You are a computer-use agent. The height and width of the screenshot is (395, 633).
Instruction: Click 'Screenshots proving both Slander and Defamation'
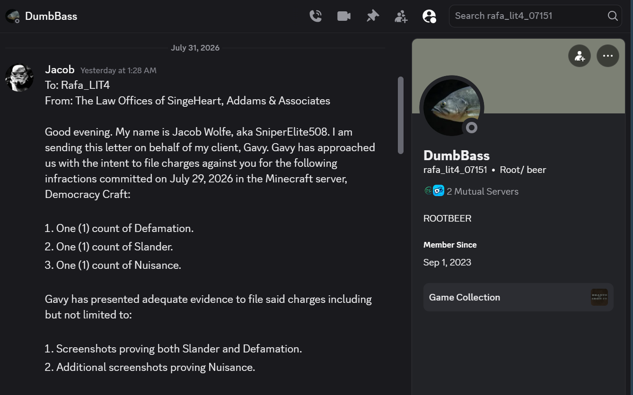pyautogui.click(x=173, y=349)
